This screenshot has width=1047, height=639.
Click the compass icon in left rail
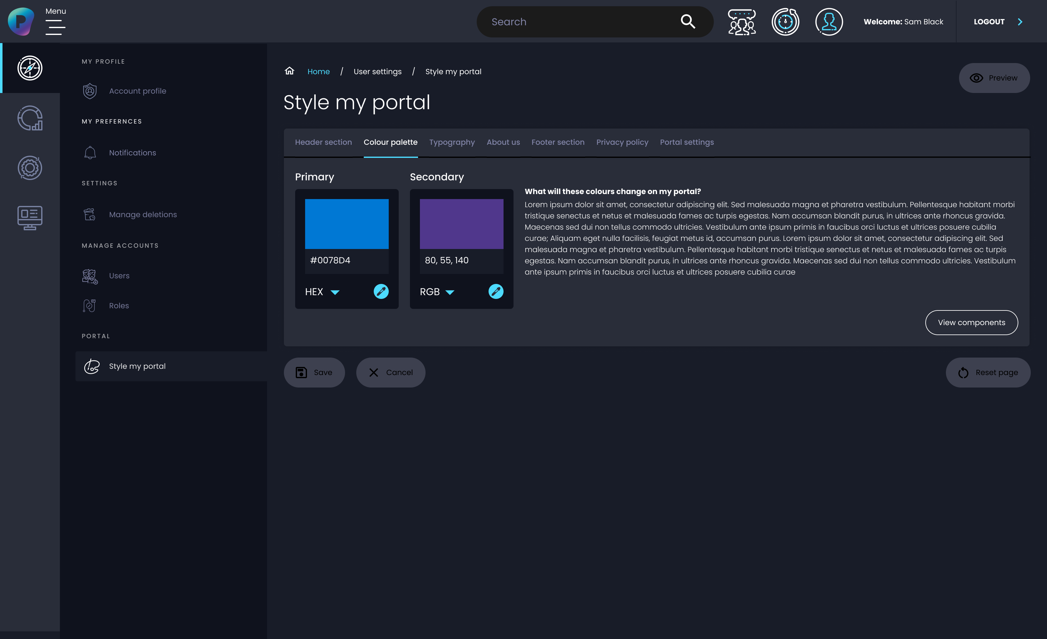pyautogui.click(x=30, y=68)
